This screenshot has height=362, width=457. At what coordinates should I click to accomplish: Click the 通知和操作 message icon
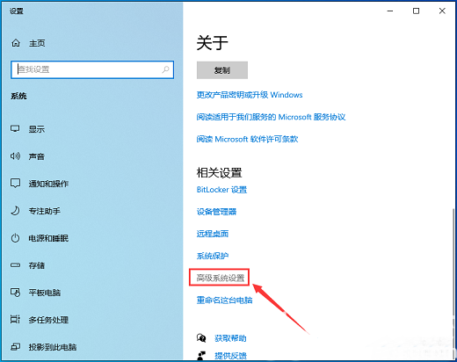pyautogui.click(x=15, y=184)
